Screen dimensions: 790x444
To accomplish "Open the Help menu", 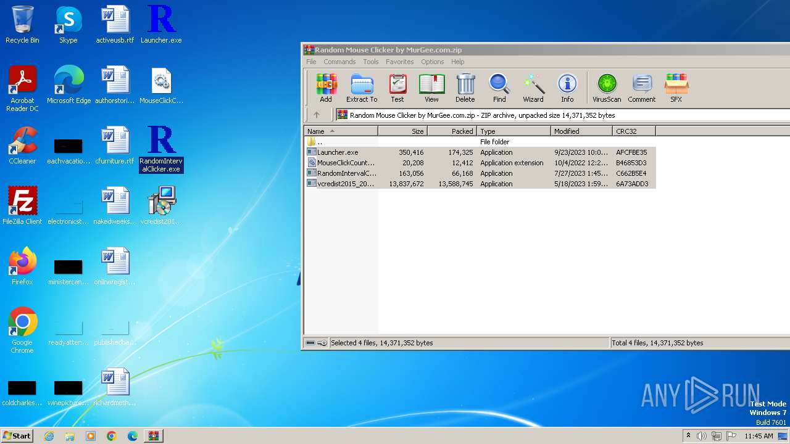I will [x=457, y=62].
